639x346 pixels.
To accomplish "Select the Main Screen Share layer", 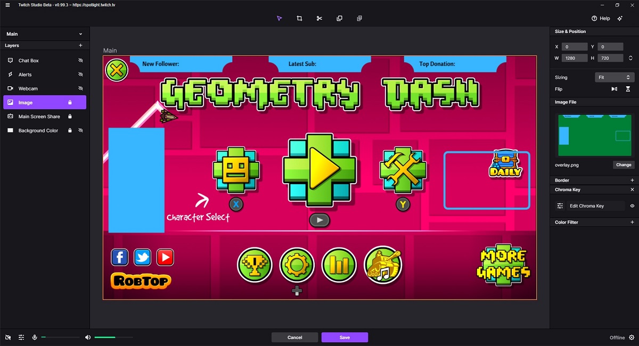I will click(45, 117).
